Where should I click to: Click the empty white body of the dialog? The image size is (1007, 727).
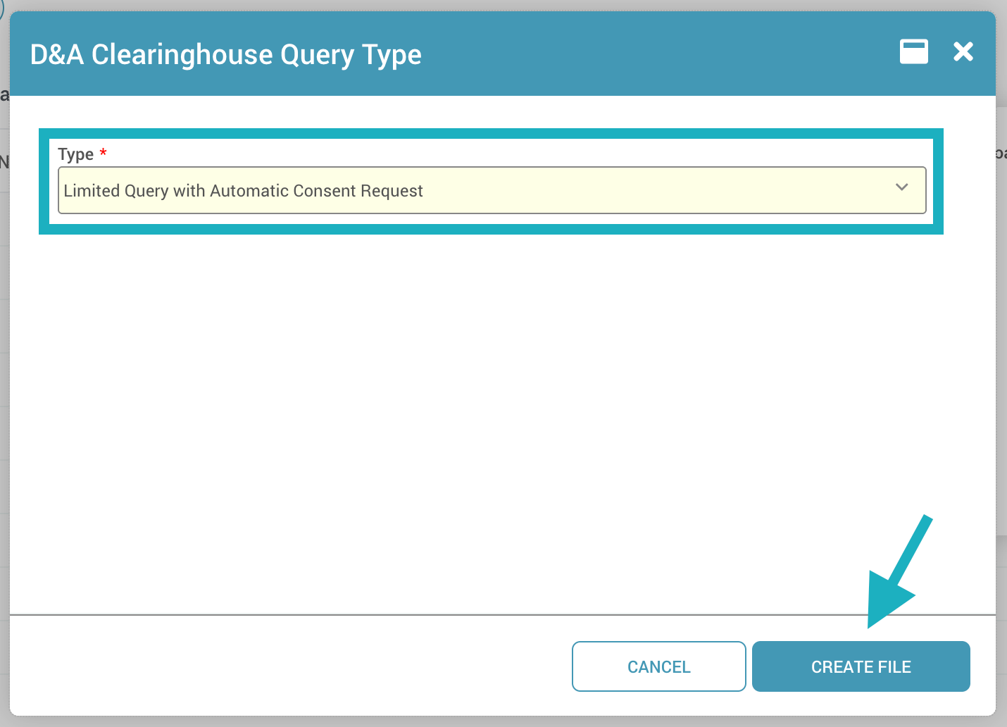pyautogui.click(x=493, y=423)
